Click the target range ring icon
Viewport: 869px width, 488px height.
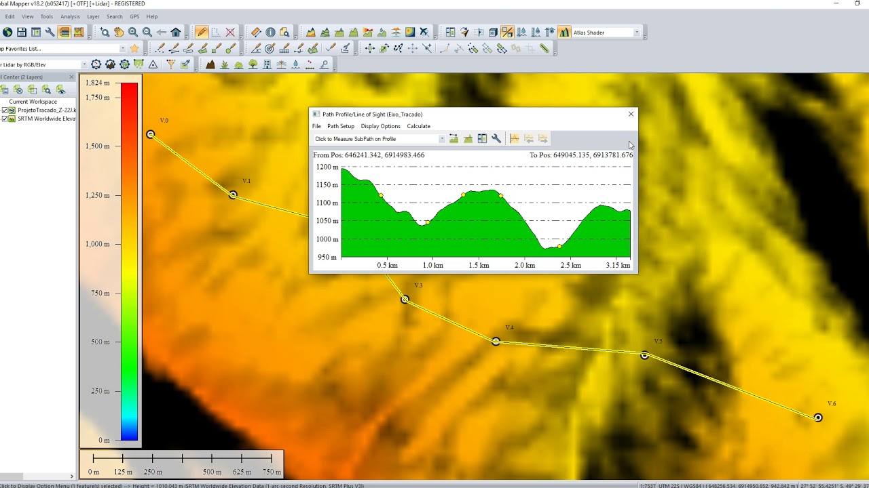tap(270, 48)
